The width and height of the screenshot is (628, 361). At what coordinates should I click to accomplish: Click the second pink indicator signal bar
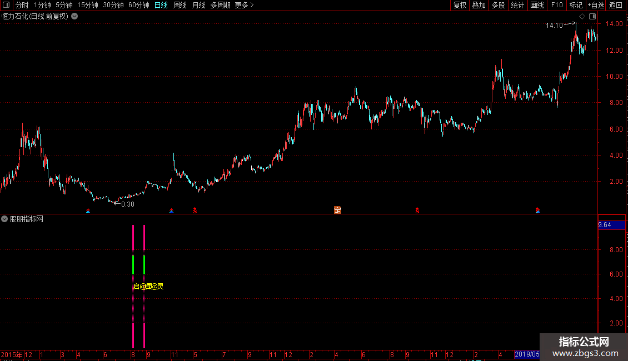144,286
